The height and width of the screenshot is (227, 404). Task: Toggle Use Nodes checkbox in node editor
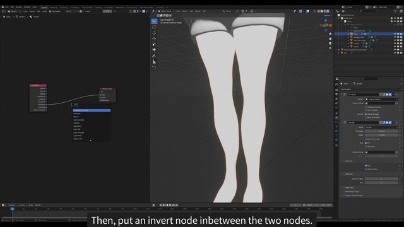tap(50, 11)
